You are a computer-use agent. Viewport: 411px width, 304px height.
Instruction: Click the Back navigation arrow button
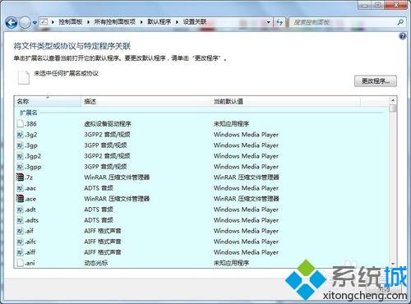12,22
